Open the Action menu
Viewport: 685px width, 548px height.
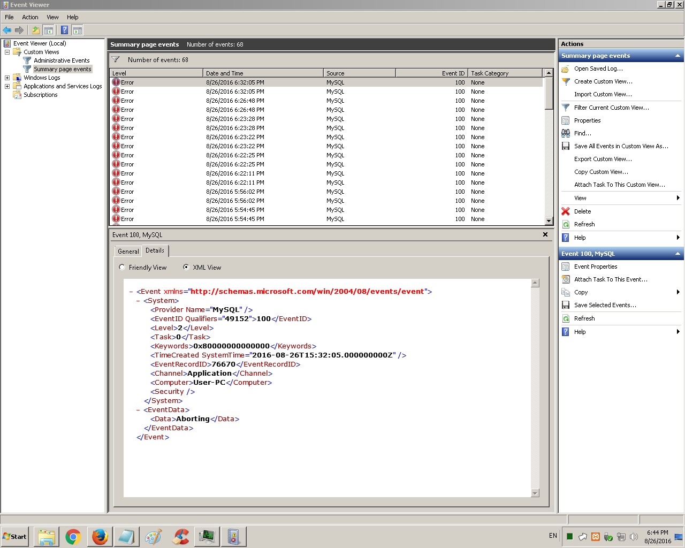(x=30, y=17)
